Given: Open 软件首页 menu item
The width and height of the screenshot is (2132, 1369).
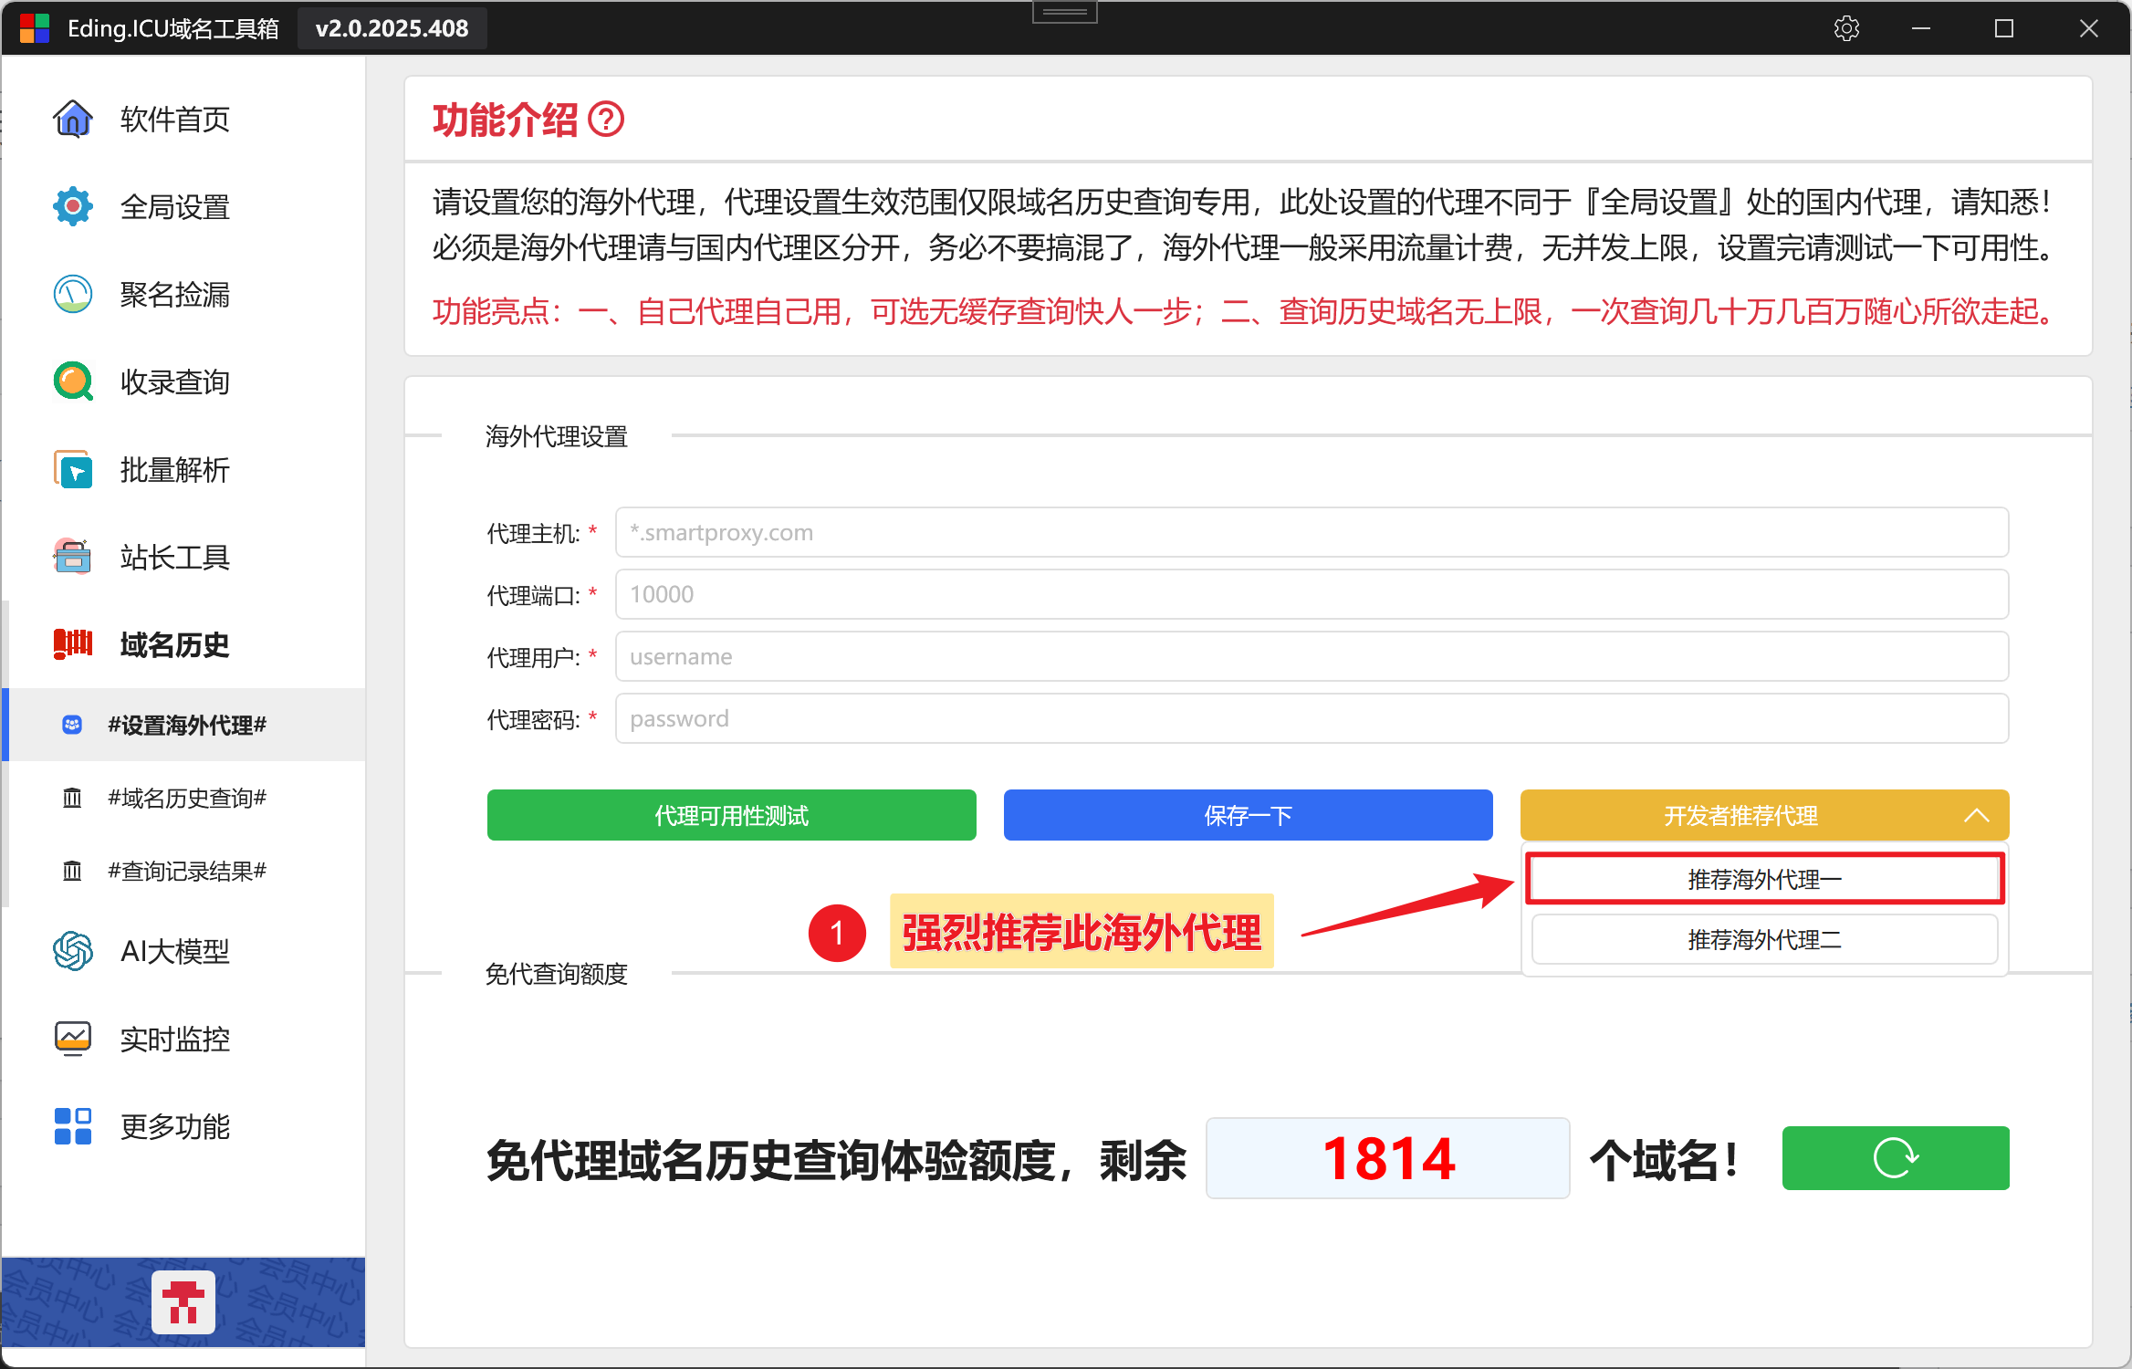Looking at the screenshot, I should 183,119.
